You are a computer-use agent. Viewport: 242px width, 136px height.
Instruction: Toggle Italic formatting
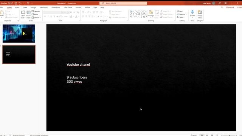coord(48,17)
